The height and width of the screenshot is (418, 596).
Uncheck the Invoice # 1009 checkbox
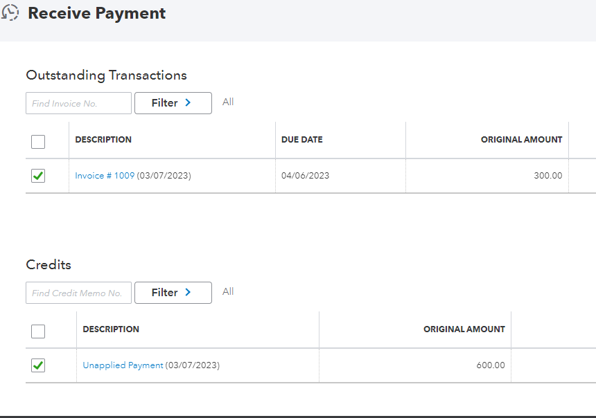click(x=38, y=176)
